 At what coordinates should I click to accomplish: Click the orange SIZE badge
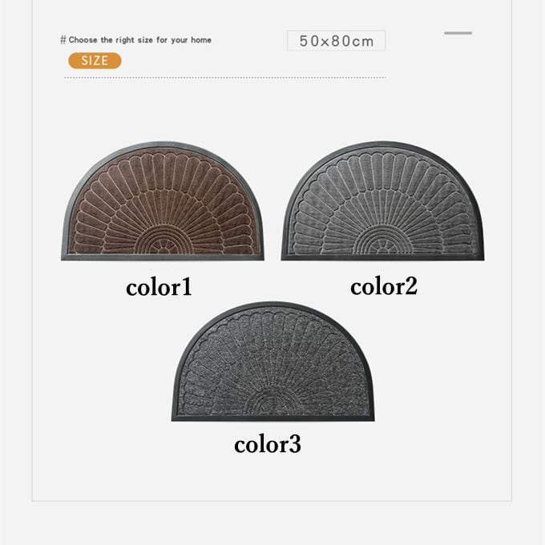(x=95, y=61)
